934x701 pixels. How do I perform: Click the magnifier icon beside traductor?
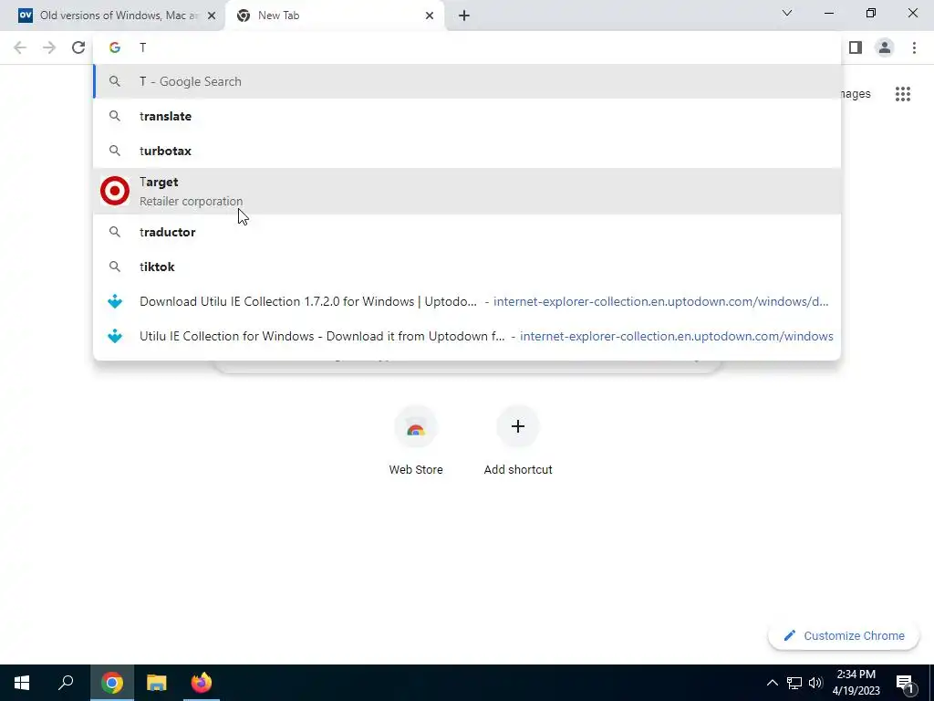[115, 232]
